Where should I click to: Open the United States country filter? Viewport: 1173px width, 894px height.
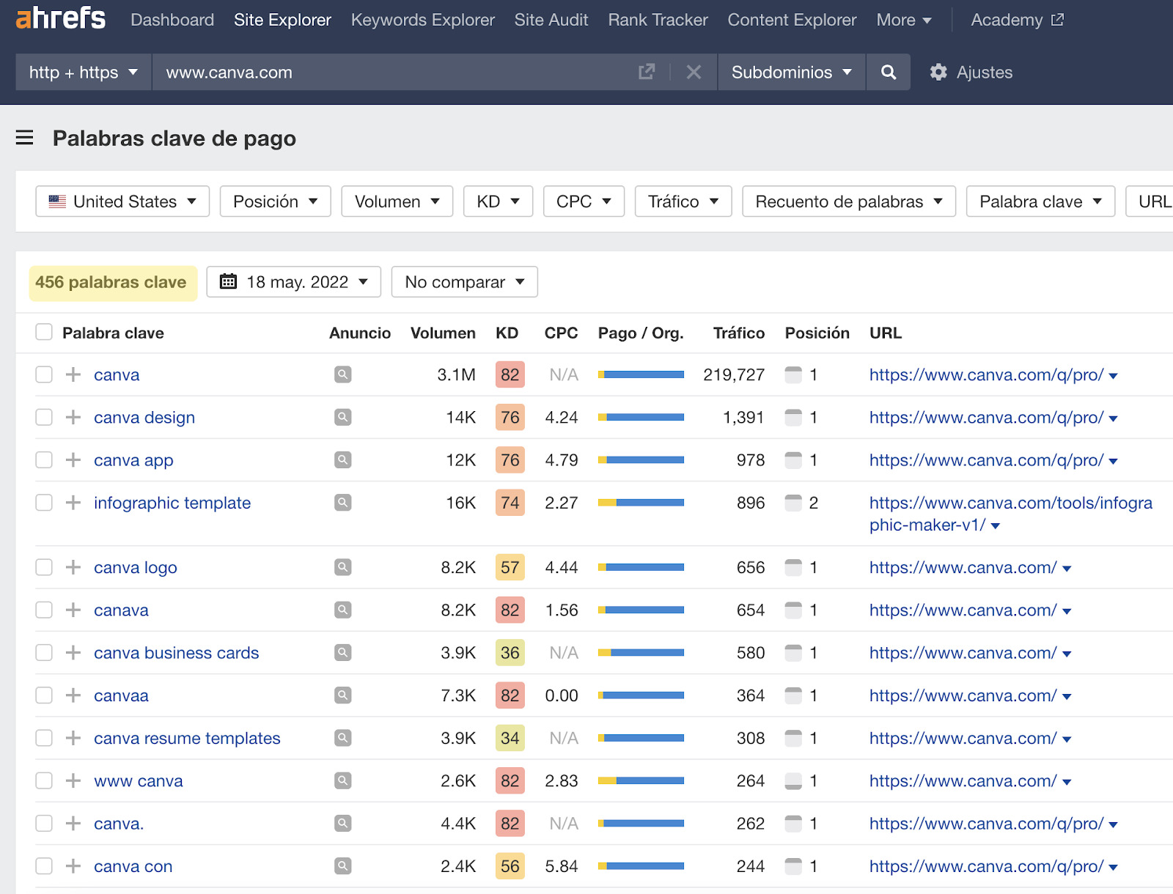[122, 201]
